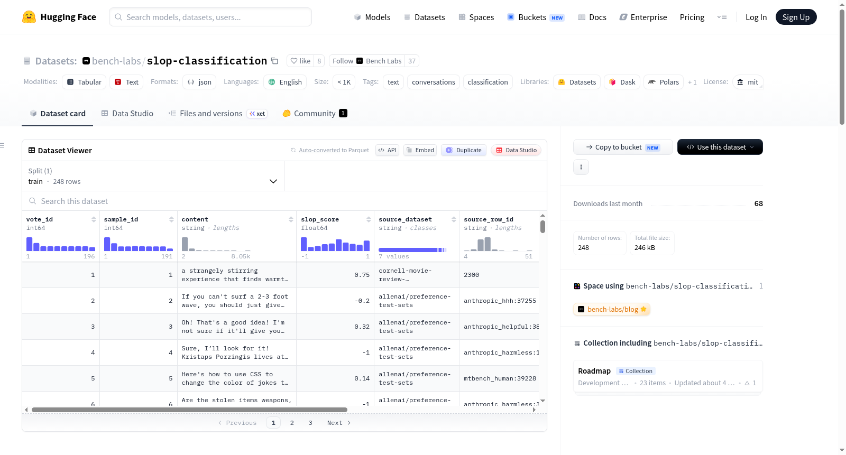Select the Text modality tag
The height and width of the screenshot is (455, 846).
click(x=126, y=82)
